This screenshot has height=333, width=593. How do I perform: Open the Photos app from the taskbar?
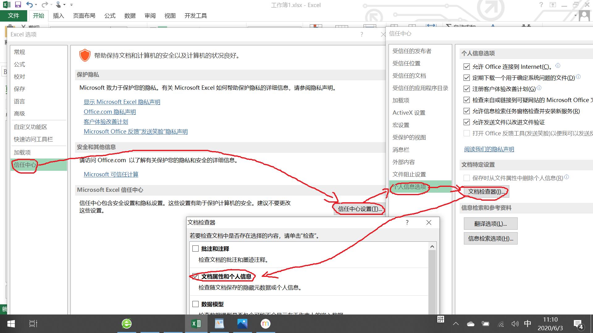coord(242,323)
